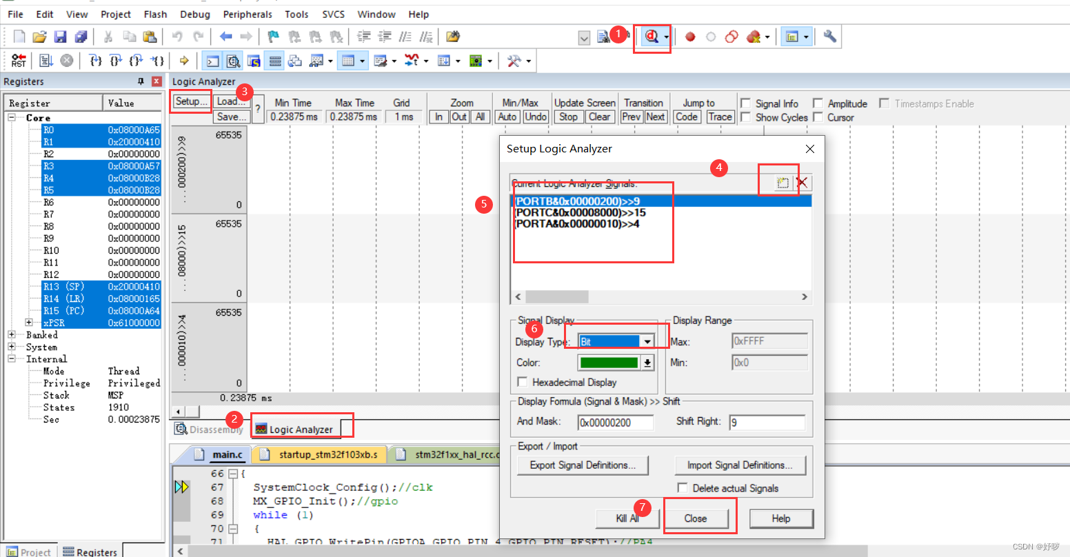1070x557 pixels.
Task: Expand the xPSR register
Action: point(29,323)
